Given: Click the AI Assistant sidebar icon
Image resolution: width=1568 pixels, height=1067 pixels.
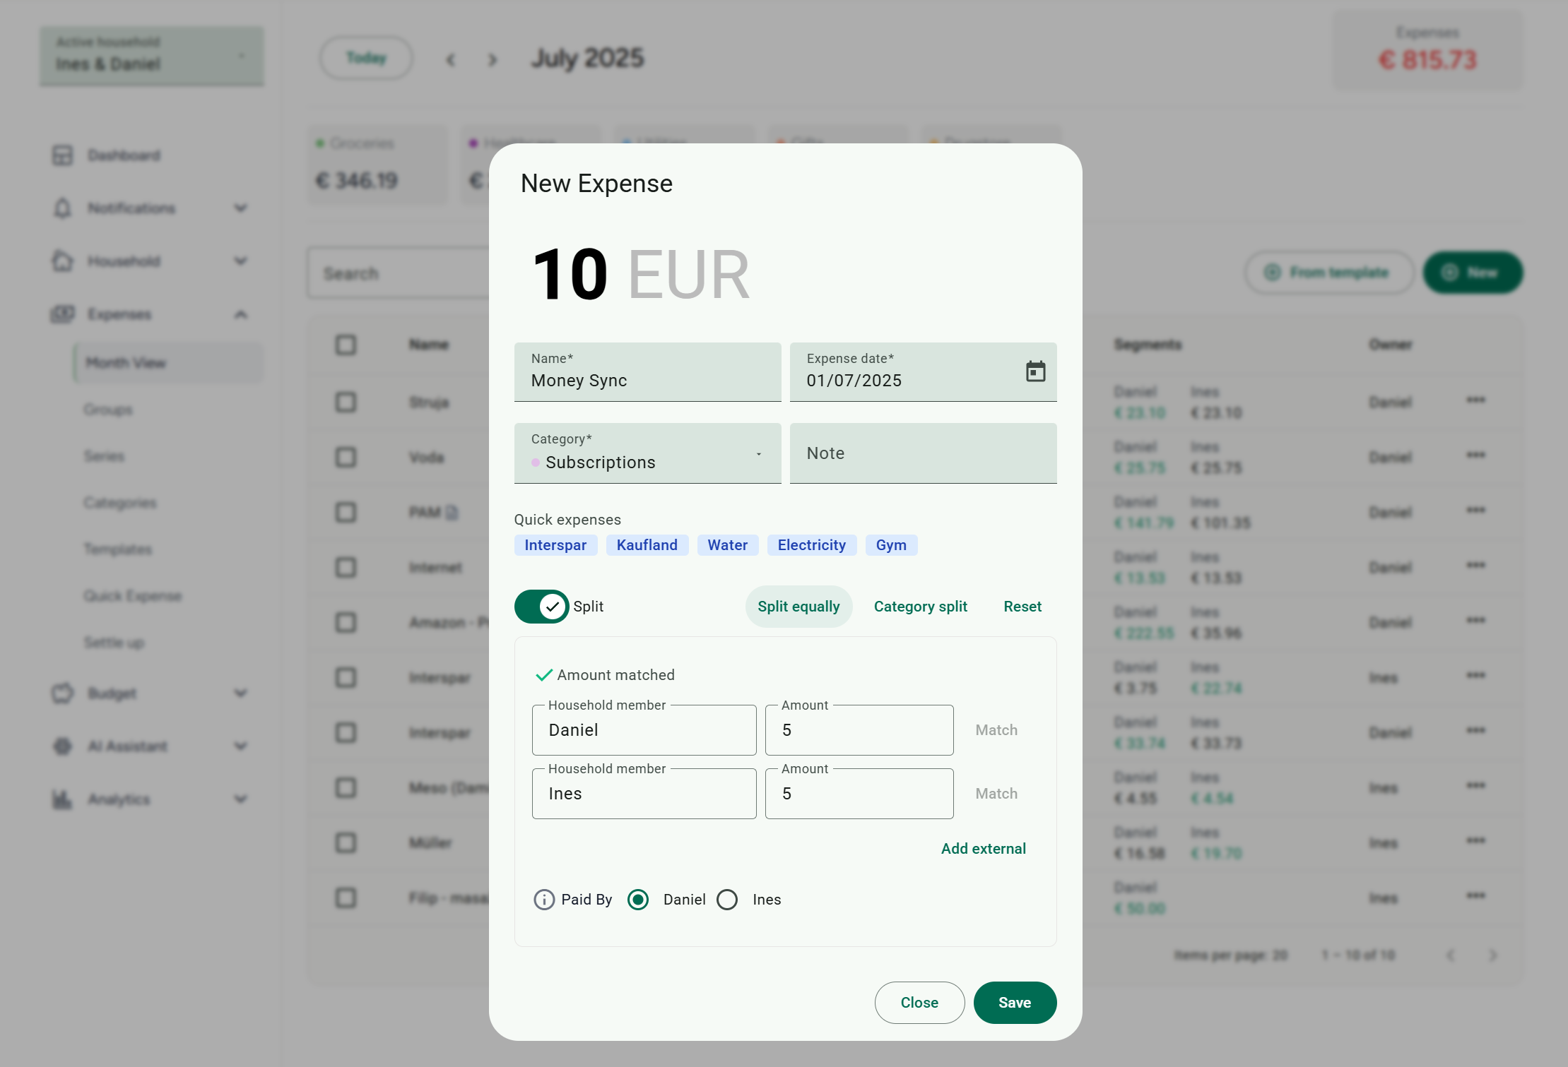Looking at the screenshot, I should (x=63, y=746).
